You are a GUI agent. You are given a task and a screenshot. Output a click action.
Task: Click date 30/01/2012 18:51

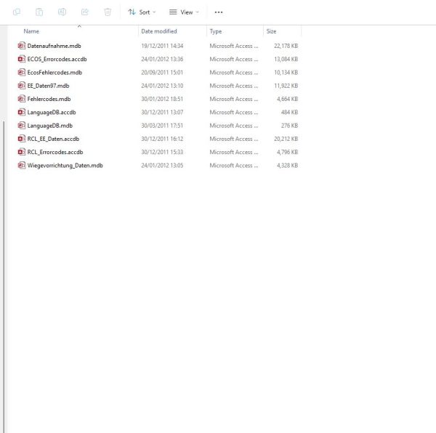(162, 99)
